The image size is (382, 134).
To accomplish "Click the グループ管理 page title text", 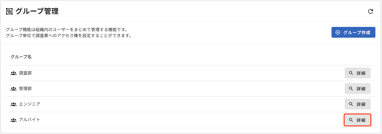I will [37, 11].
